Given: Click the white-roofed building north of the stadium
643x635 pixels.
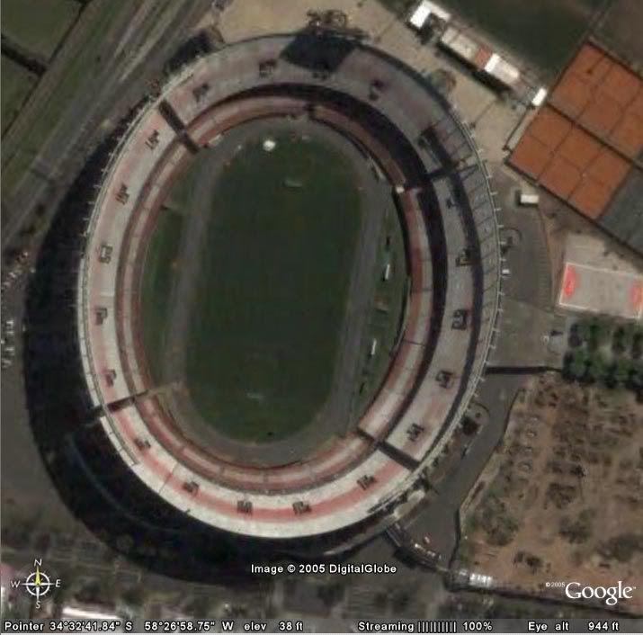Looking at the screenshot, I should tap(429, 14).
